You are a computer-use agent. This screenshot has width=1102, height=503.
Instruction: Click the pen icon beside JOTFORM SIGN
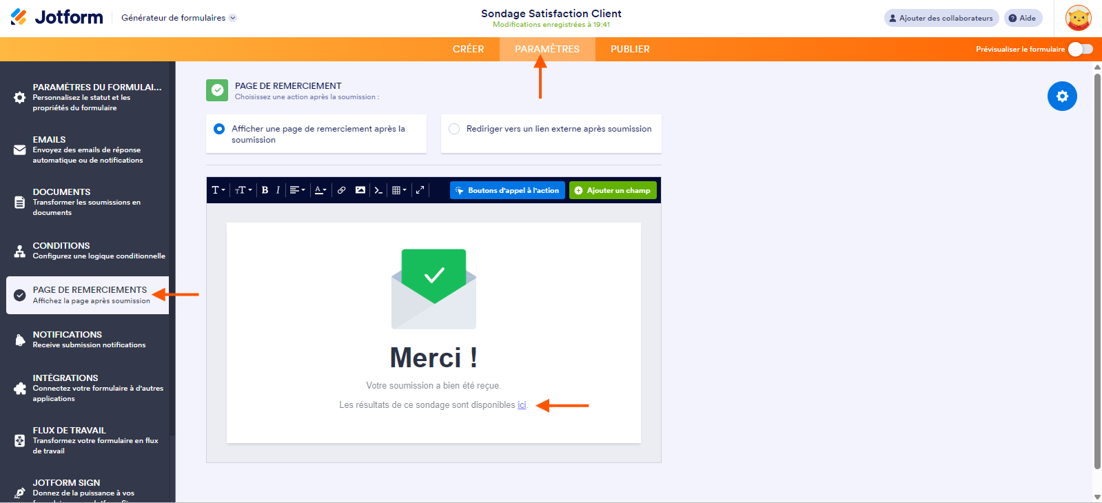point(20,493)
